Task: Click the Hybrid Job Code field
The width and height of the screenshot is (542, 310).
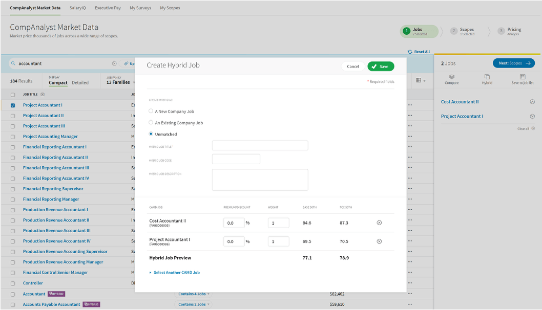Action: [236, 159]
